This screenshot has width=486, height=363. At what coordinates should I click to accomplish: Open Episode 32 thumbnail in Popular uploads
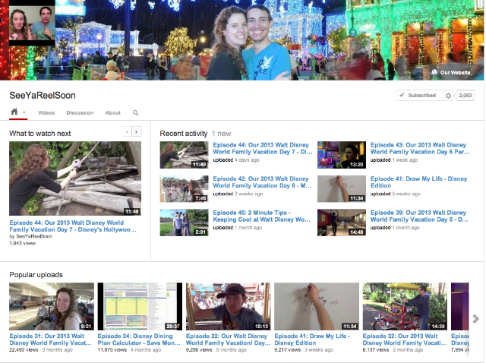[x=405, y=306]
